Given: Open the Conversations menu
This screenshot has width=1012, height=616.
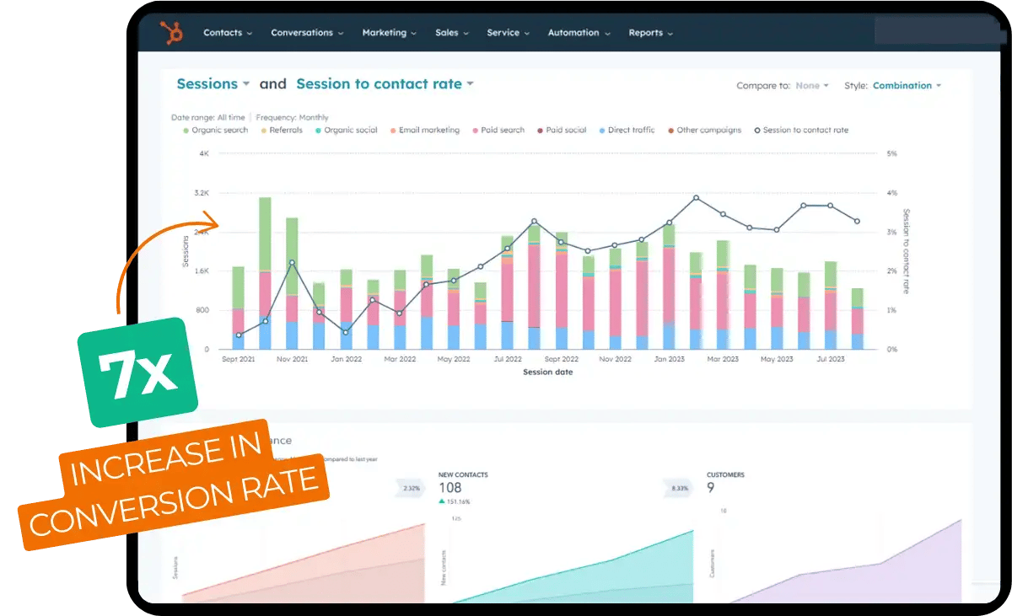Looking at the screenshot, I should (x=306, y=33).
